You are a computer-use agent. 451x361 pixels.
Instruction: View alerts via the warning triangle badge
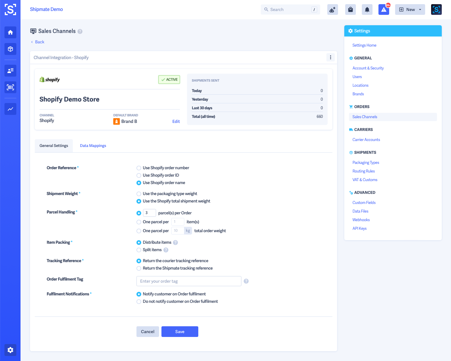pos(384,10)
